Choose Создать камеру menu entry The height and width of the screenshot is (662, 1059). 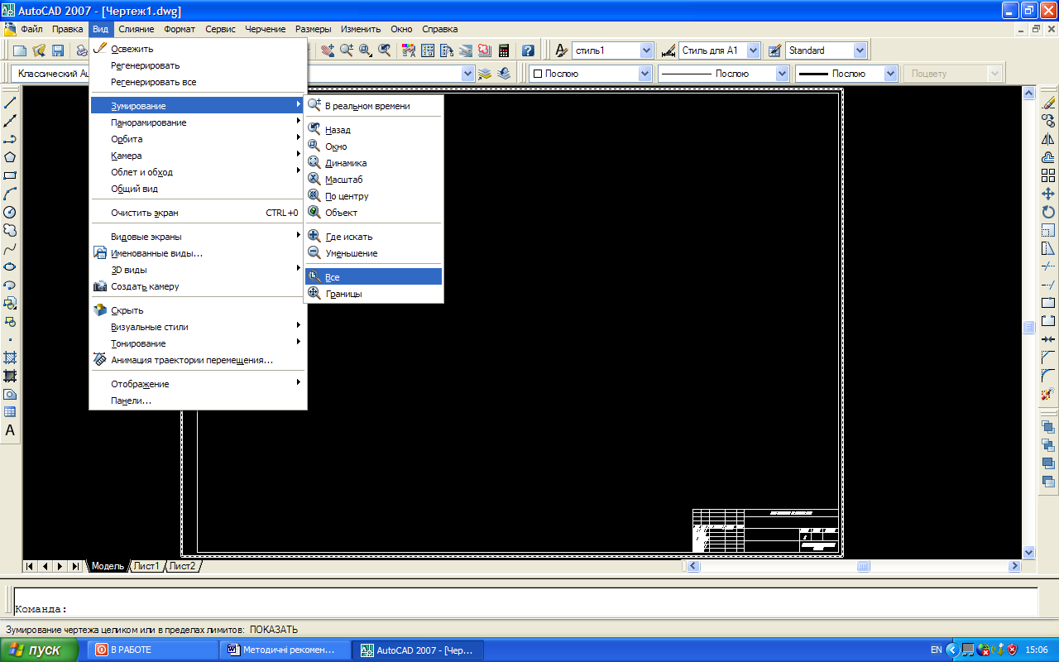coord(199,286)
